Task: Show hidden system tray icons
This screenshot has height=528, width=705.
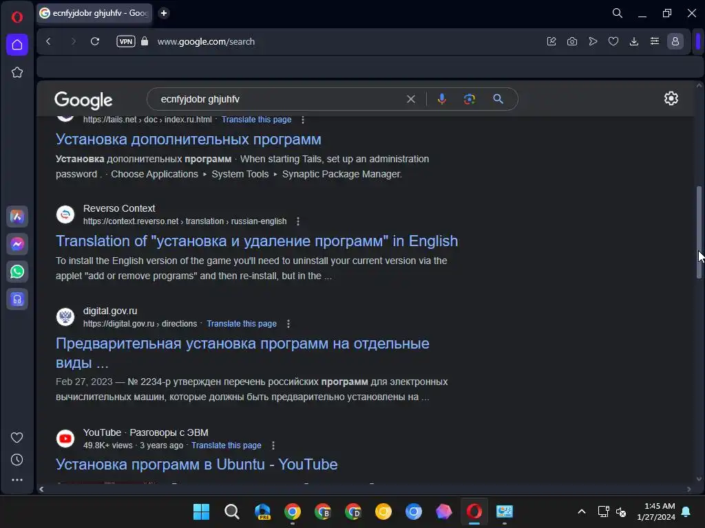Action: [581, 511]
